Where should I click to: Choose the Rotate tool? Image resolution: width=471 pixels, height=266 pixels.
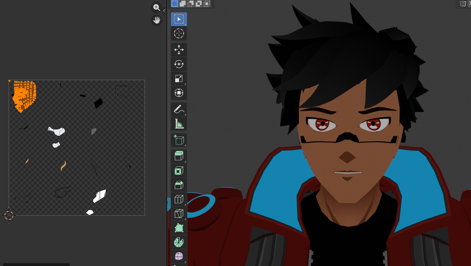pos(179,64)
